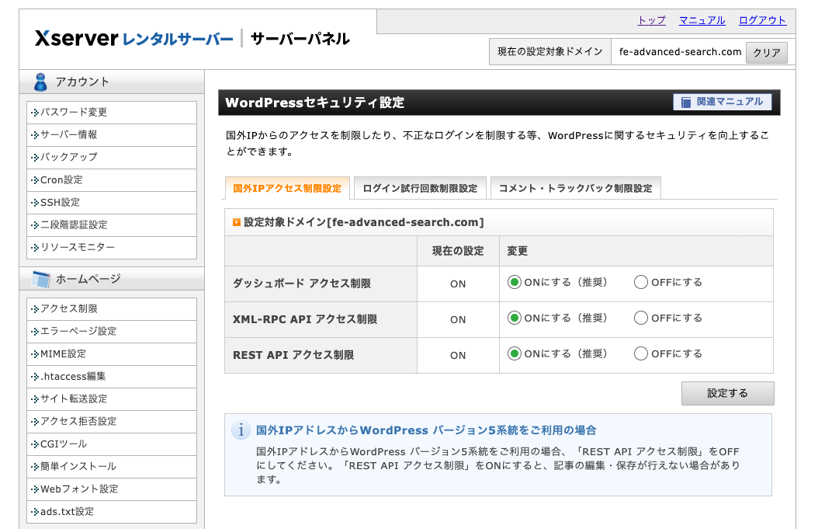Viewport: 818px width, 529px height.
Task: Open the トップ link
Action: (652, 20)
